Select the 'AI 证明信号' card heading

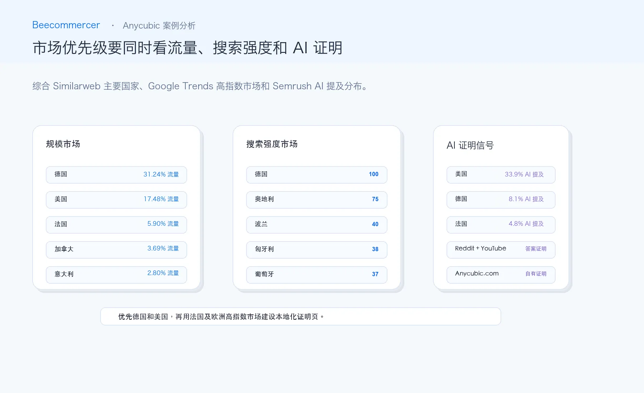pyautogui.click(x=470, y=145)
